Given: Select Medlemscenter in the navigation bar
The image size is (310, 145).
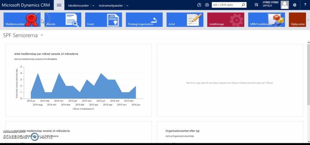Looking at the screenshot, I should click(78, 6).
